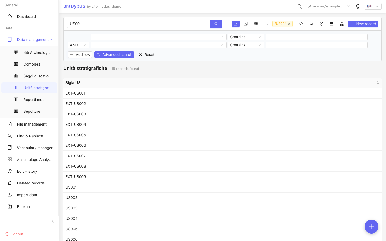Click Logout

14,234
